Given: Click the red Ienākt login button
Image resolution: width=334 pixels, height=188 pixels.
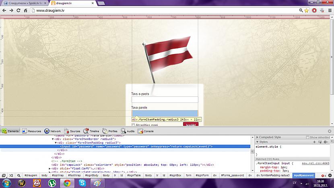Looking at the screenshot, I should pyautogui.click(x=191, y=124).
